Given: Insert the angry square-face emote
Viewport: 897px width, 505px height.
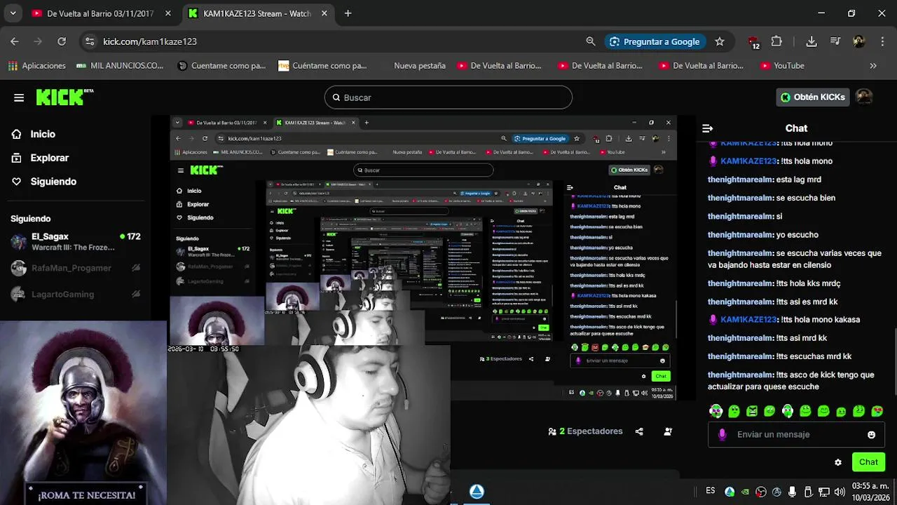Looking at the screenshot, I should (x=752, y=411).
